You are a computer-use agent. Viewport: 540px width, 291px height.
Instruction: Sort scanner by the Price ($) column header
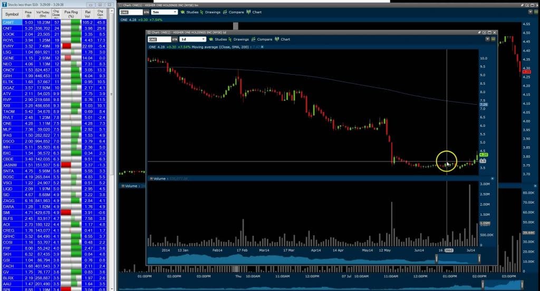coord(28,14)
